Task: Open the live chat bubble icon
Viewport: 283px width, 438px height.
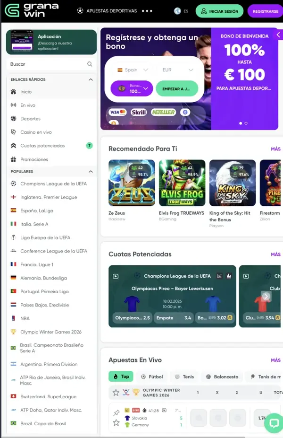Action: click(x=274, y=423)
